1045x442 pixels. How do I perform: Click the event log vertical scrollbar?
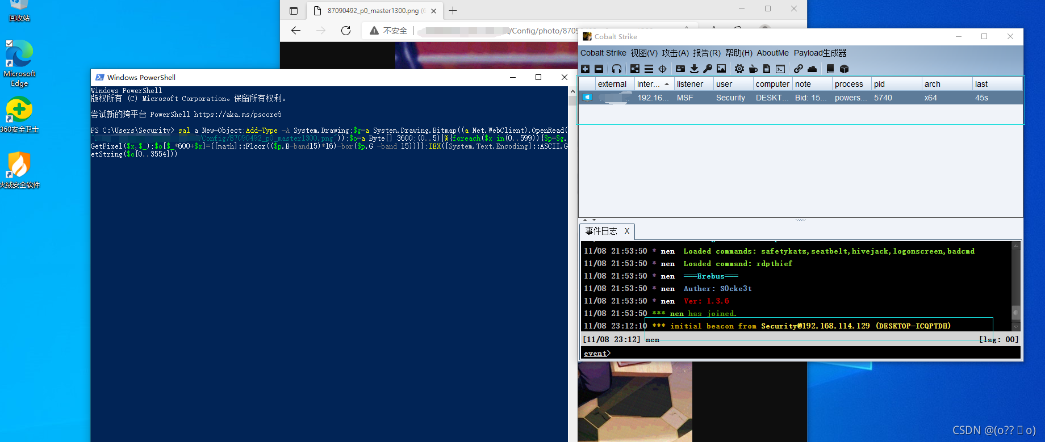click(x=1016, y=285)
